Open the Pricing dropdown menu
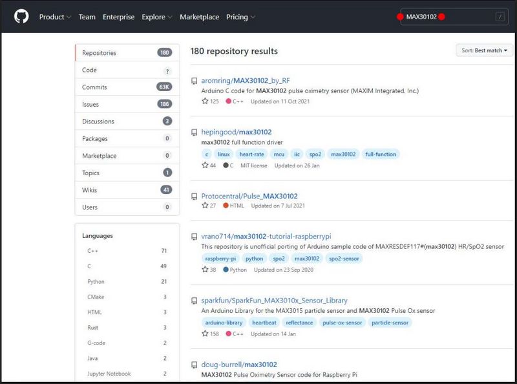 [x=240, y=17]
